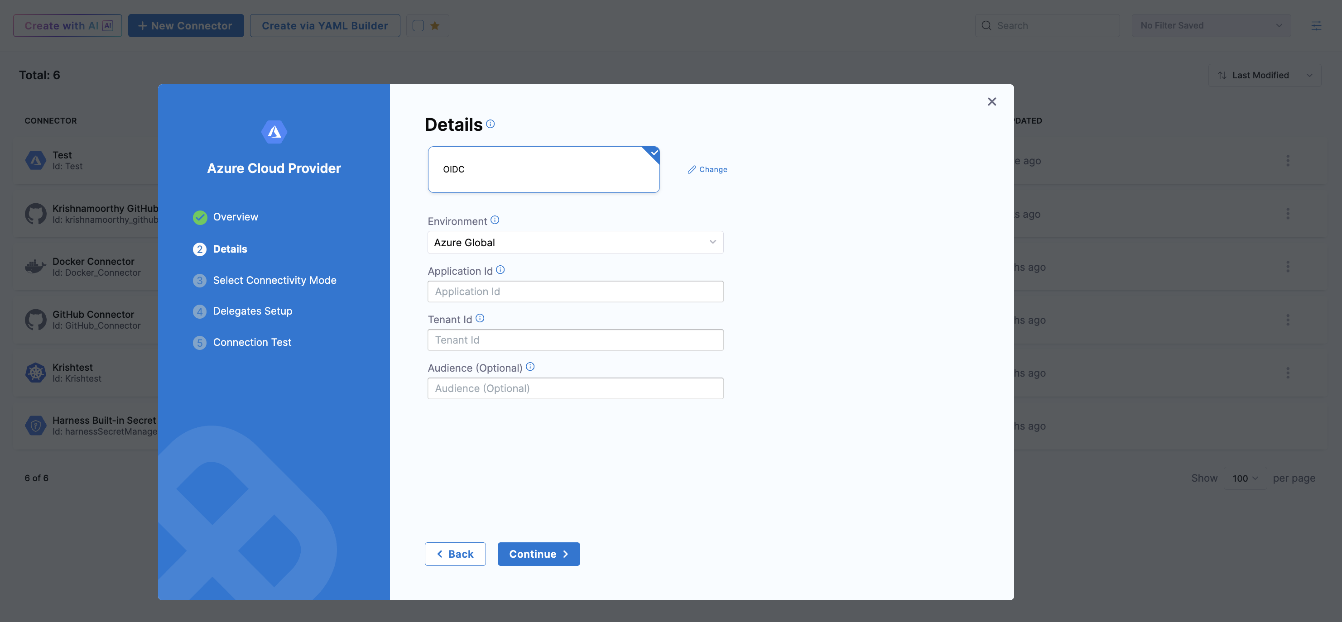The width and height of the screenshot is (1342, 622).
Task: Click the Azure Cloud Provider logo icon
Action: click(x=274, y=132)
